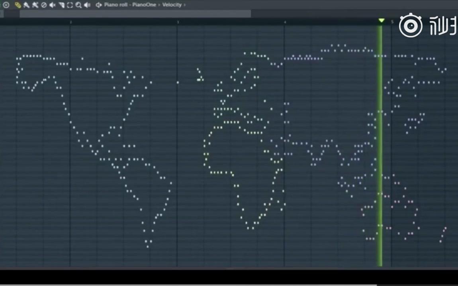Viewport: 458px width, 286px height.
Task: Expand the arrow after Velocity
Action: [185, 5]
